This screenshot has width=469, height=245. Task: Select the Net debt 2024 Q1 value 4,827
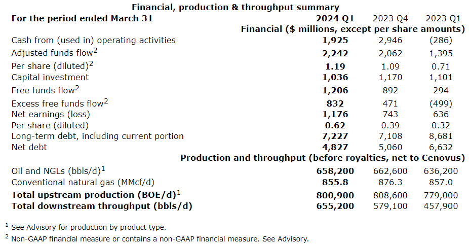[x=336, y=147]
